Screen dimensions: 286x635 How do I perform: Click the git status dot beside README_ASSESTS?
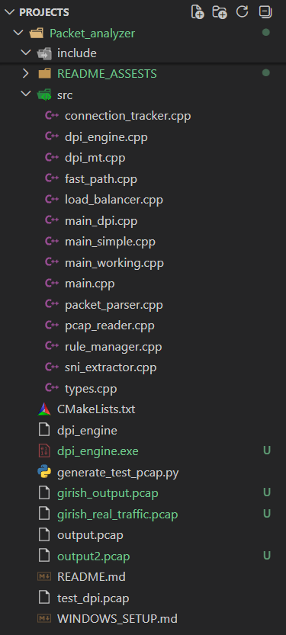pos(265,73)
